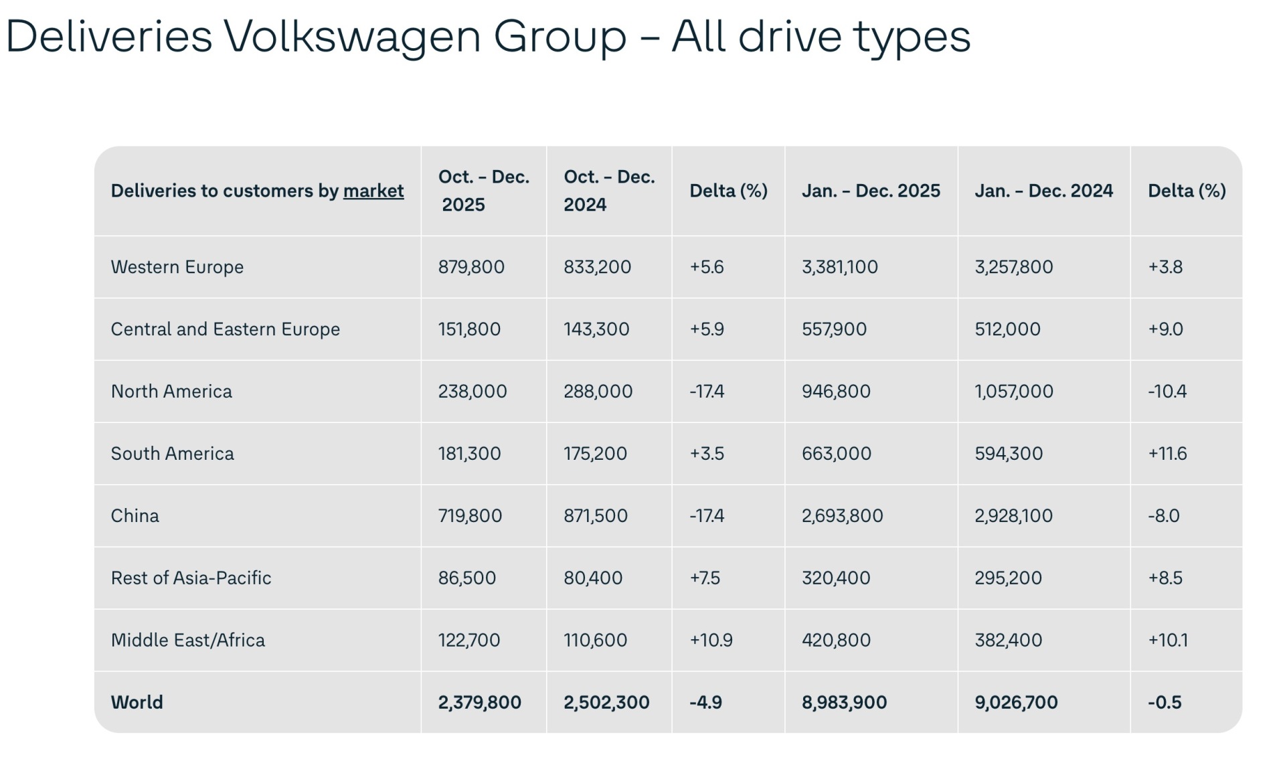Click the South America +11.6 delta cell

click(1167, 454)
